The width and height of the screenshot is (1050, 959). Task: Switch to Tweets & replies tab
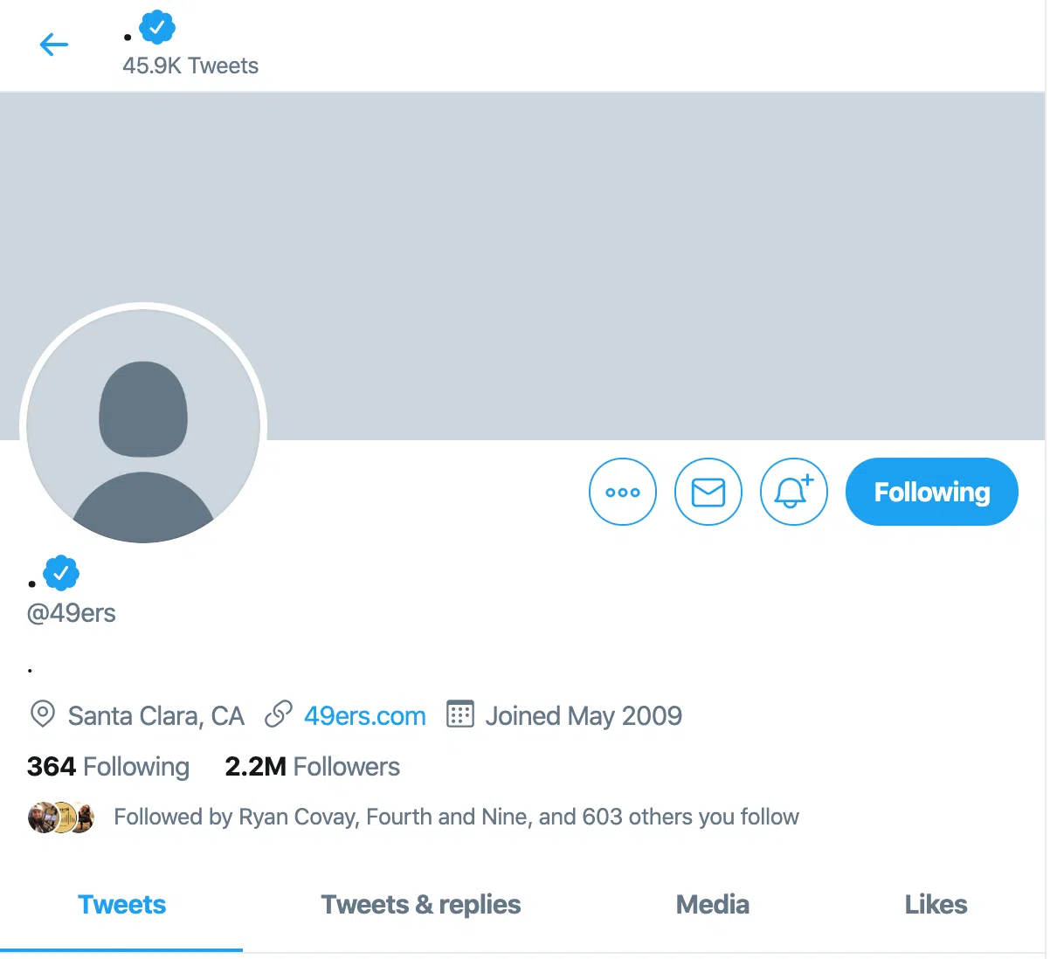pos(421,905)
